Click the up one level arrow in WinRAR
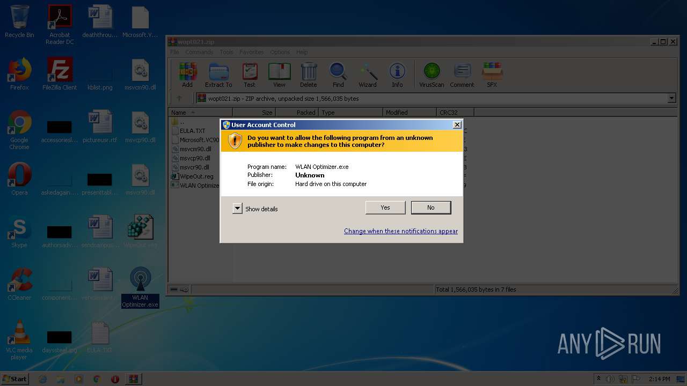 coord(179,98)
